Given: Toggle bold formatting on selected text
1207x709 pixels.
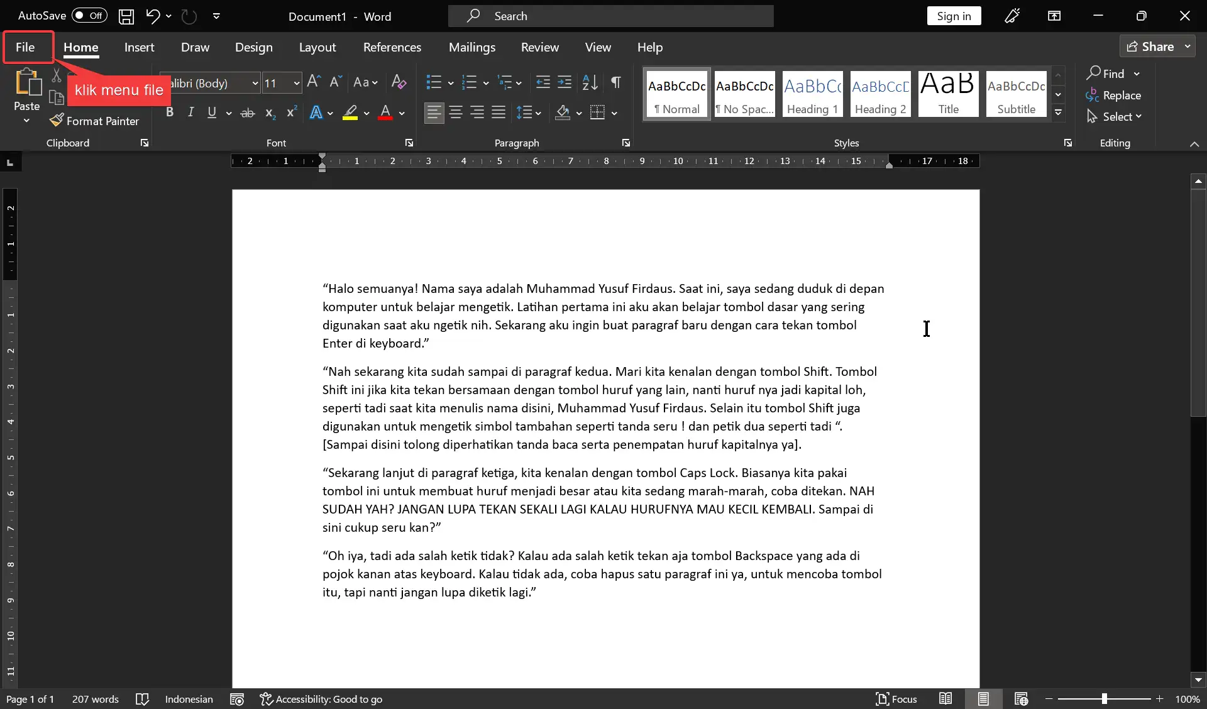Looking at the screenshot, I should click(169, 113).
